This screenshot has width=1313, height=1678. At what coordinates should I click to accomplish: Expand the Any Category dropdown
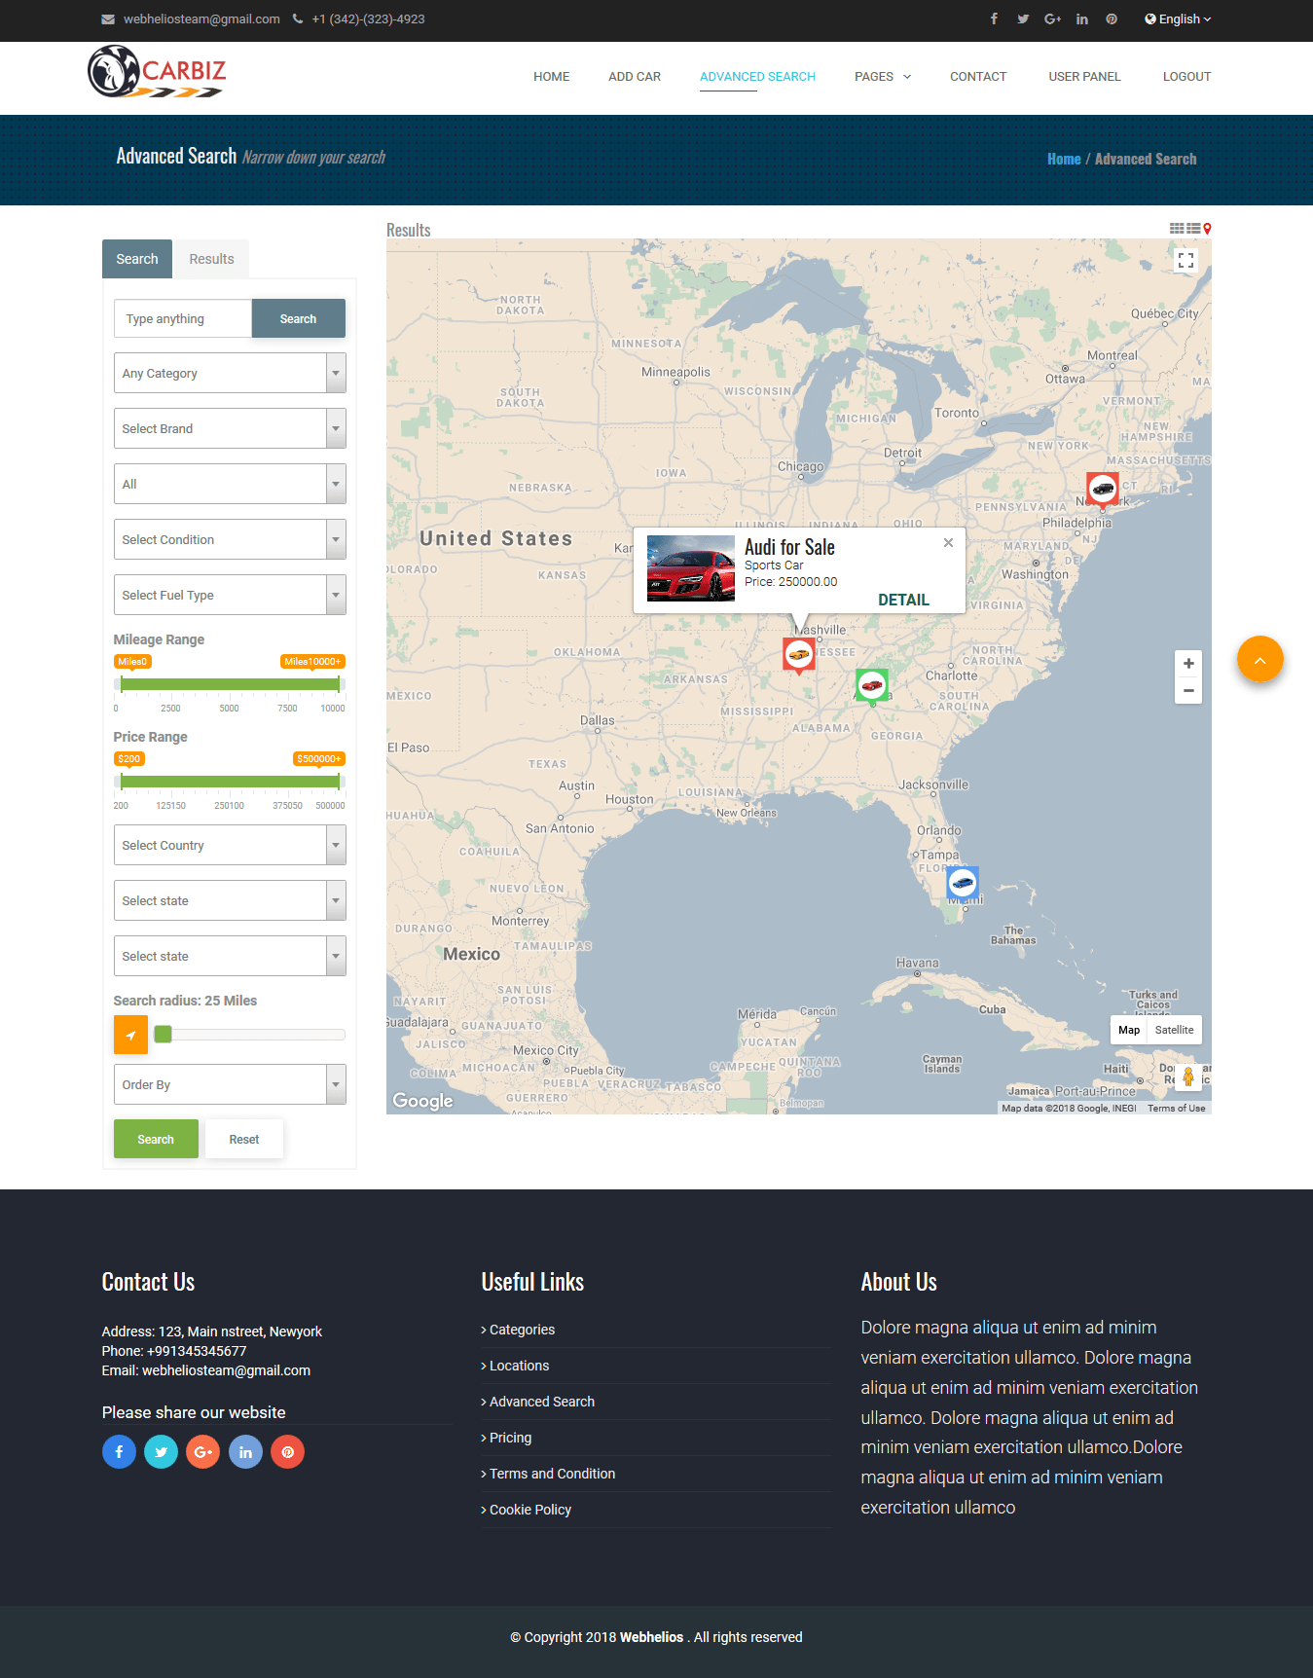230,373
